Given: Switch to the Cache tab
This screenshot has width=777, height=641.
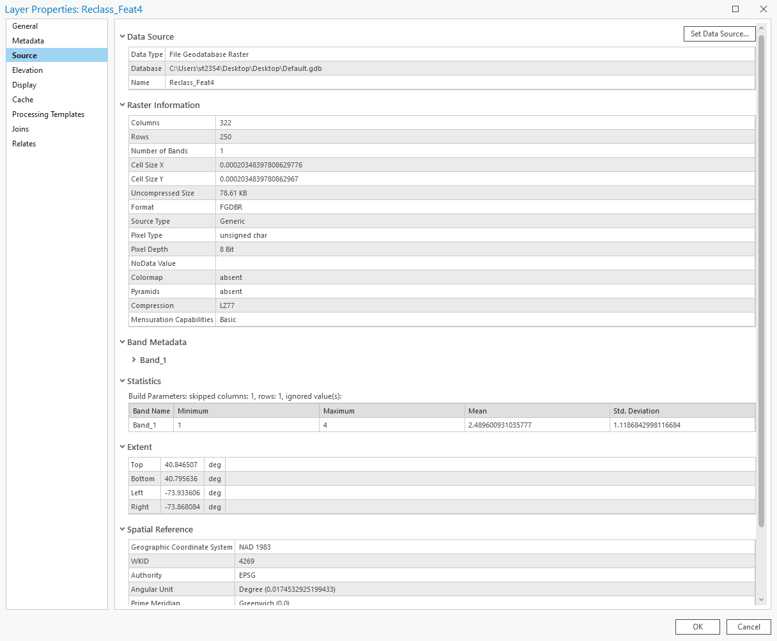Looking at the screenshot, I should [22, 99].
